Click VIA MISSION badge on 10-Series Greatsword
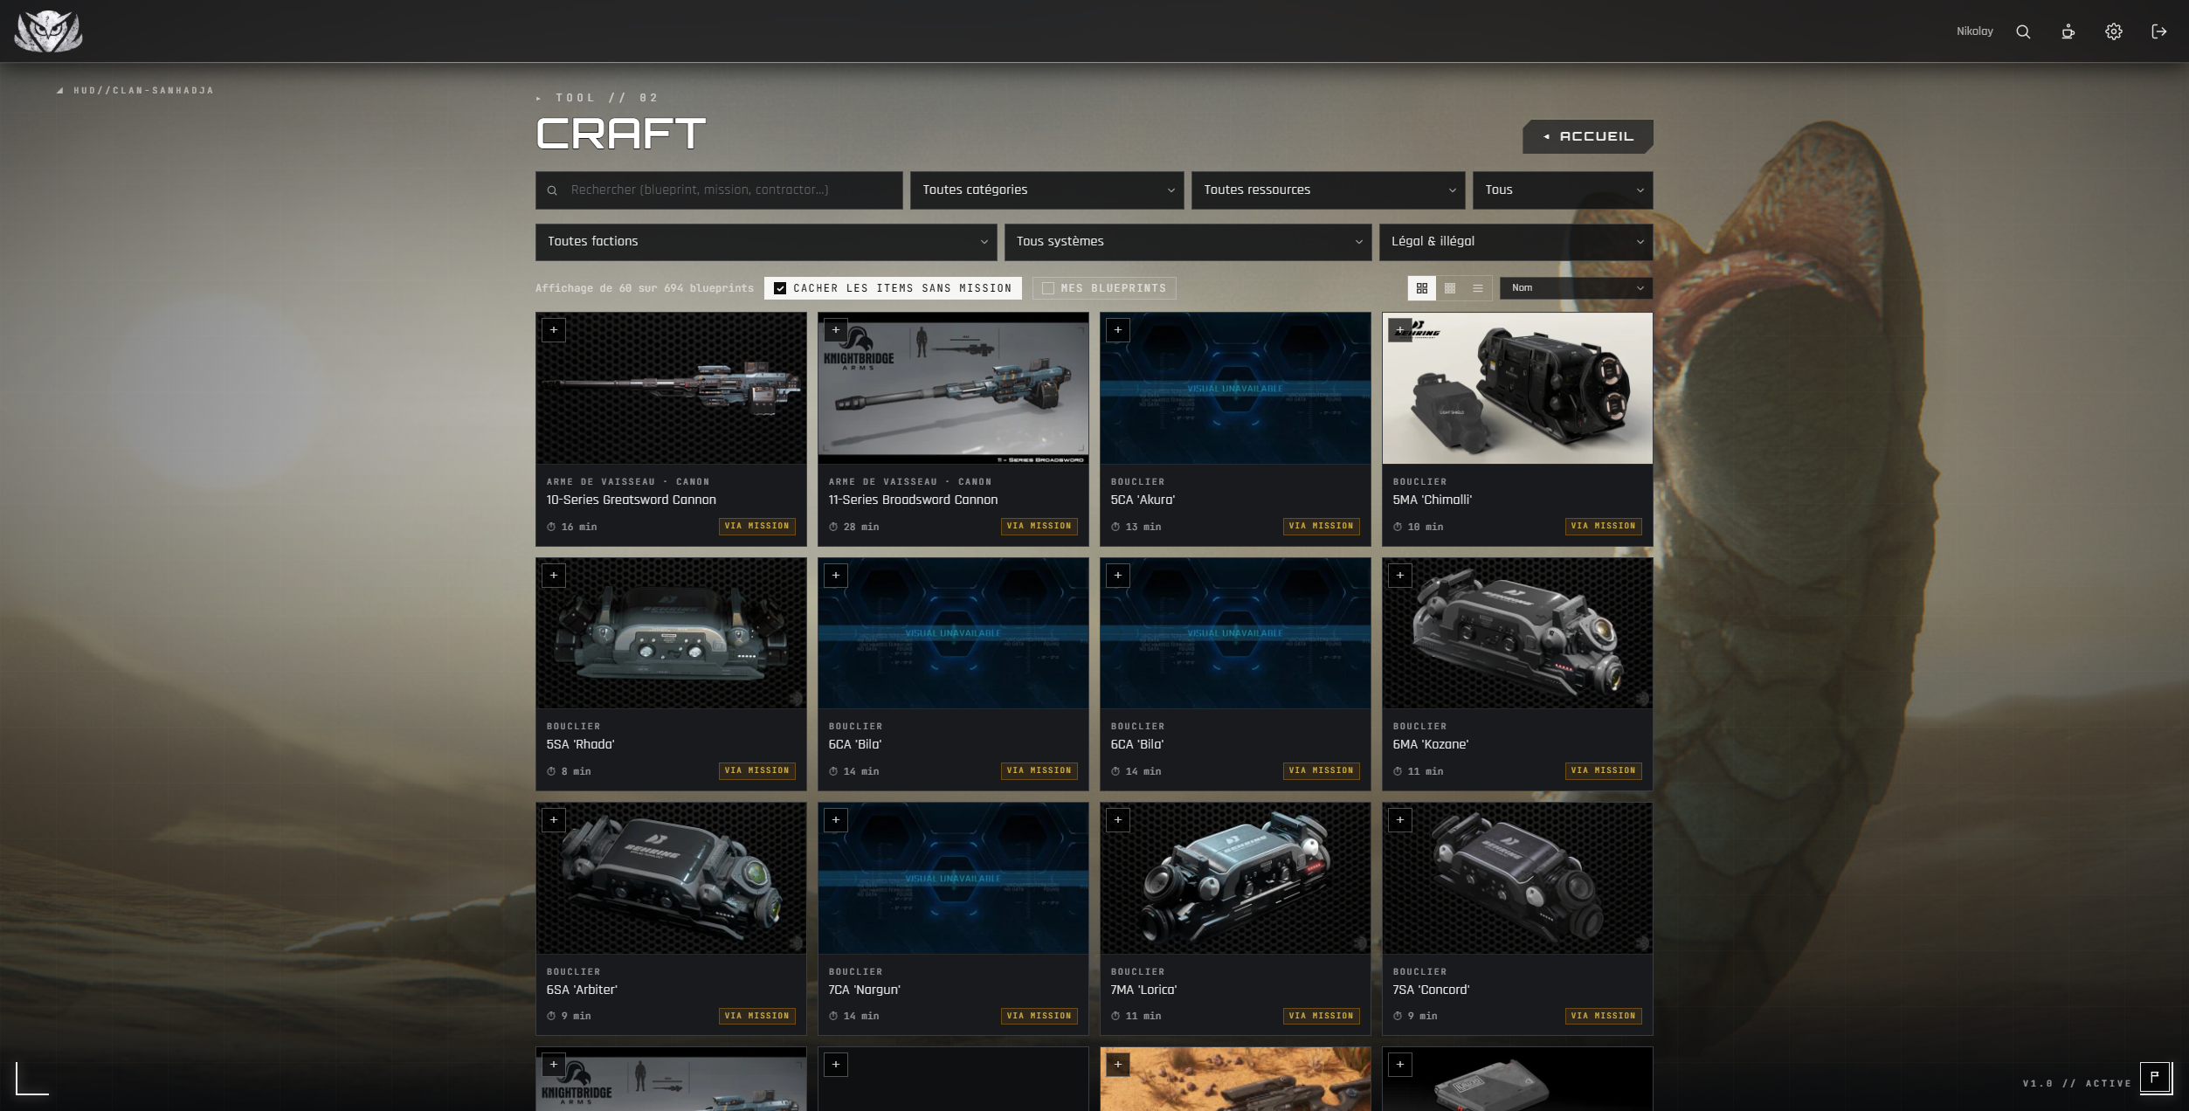This screenshot has width=2189, height=1111. (x=757, y=527)
